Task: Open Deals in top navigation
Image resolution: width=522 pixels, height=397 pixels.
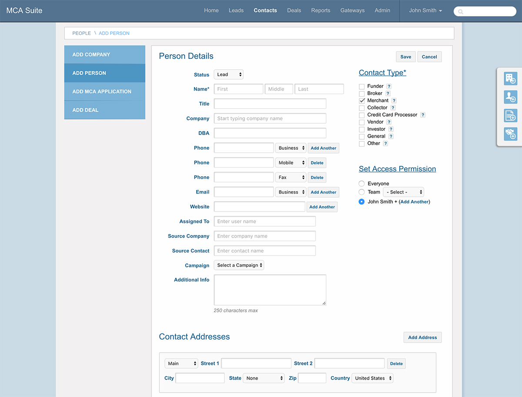Action: [x=294, y=10]
